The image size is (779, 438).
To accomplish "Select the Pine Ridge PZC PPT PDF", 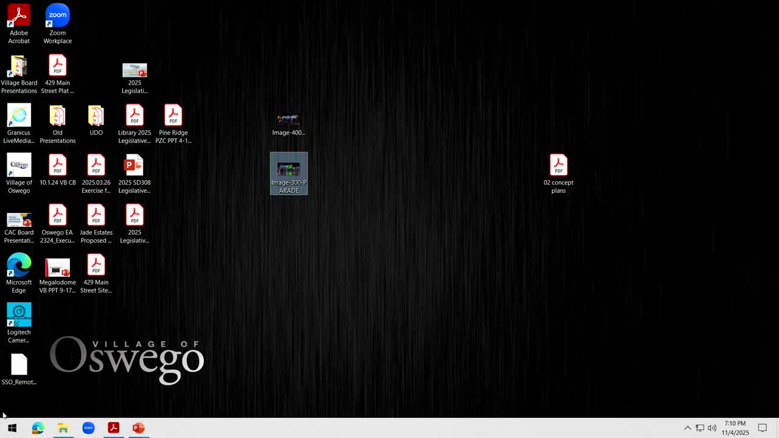I will (x=173, y=124).
